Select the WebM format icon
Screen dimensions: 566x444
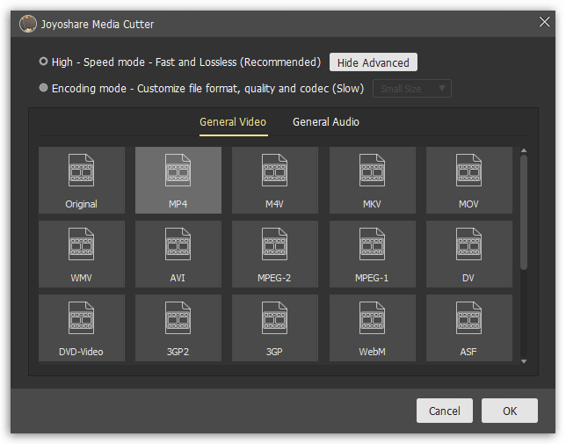click(x=372, y=328)
